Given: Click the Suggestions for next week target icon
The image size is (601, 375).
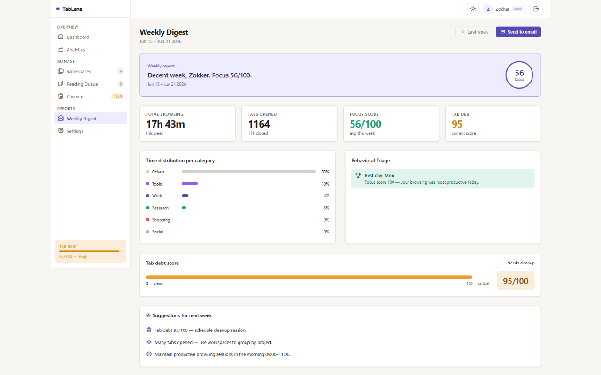Looking at the screenshot, I should point(148,315).
